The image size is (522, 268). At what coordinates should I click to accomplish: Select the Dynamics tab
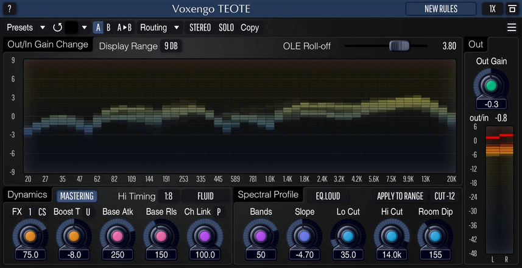pos(27,195)
